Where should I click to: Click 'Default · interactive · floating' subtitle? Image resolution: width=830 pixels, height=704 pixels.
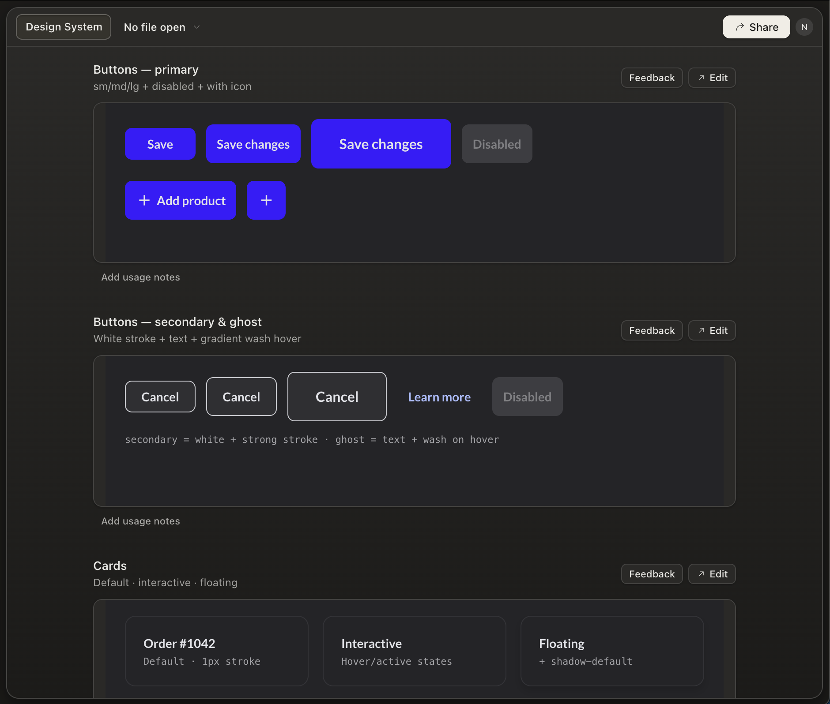click(165, 583)
